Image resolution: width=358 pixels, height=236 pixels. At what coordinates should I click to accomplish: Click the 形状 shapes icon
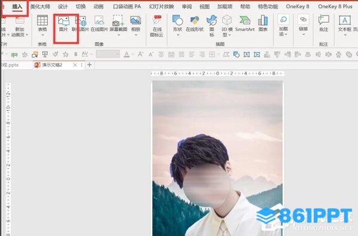(x=178, y=20)
